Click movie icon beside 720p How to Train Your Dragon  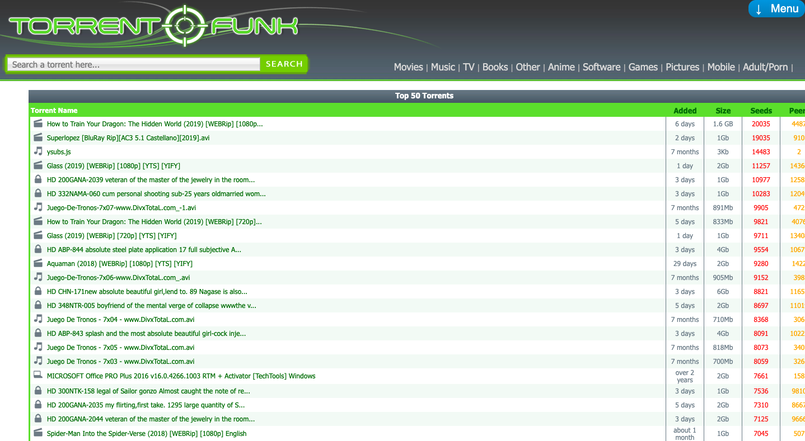(x=38, y=221)
